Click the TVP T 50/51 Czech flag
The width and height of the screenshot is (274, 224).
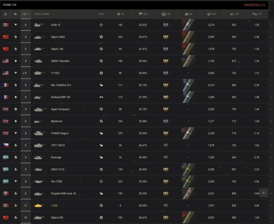pyautogui.click(x=6, y=145)
